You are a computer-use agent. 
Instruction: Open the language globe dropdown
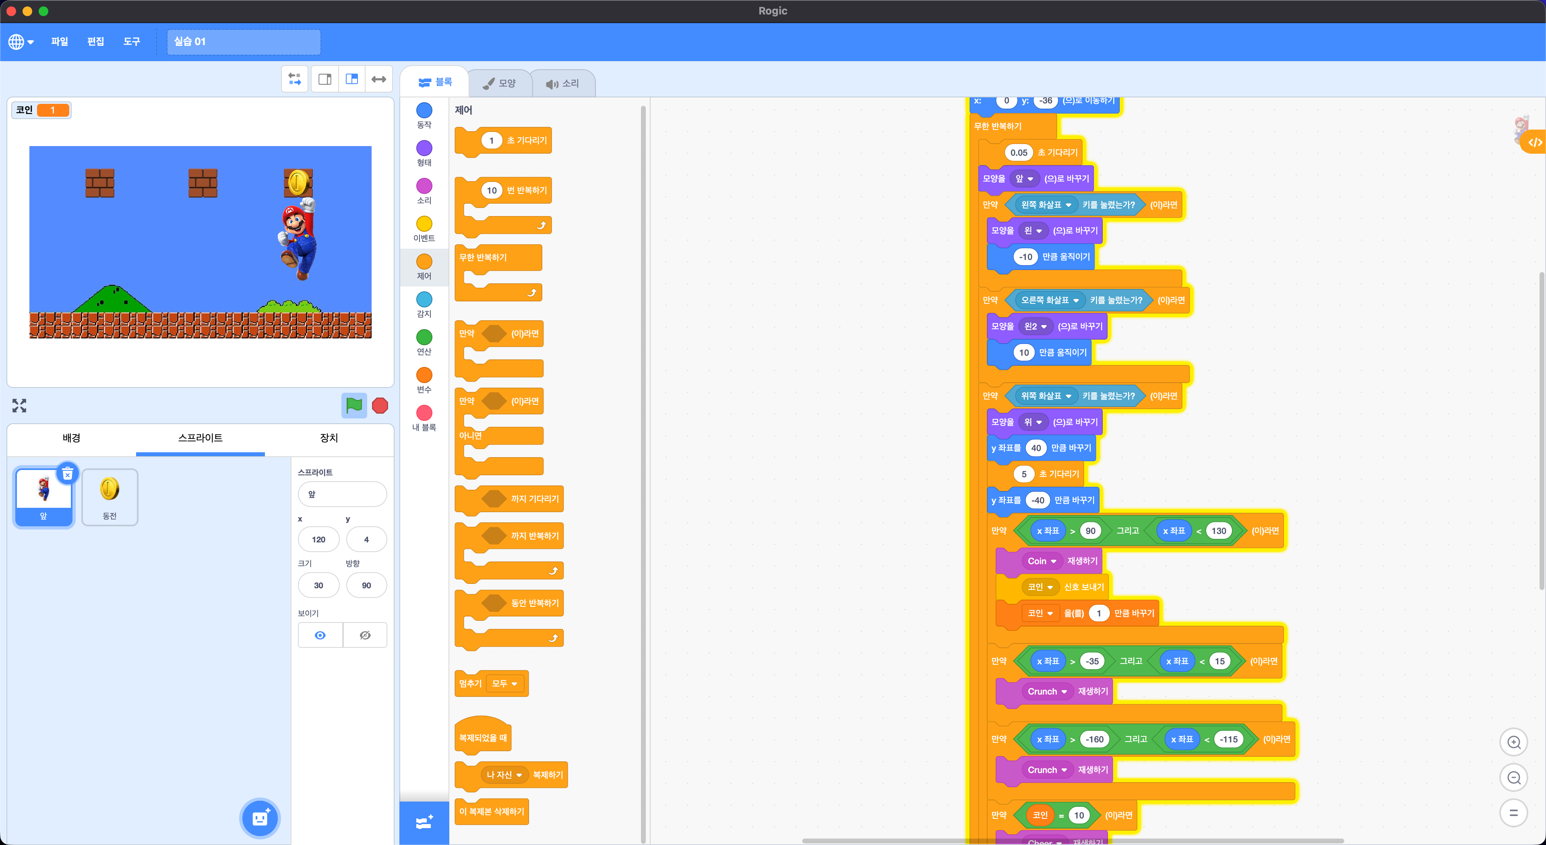(x=21, y=41)
